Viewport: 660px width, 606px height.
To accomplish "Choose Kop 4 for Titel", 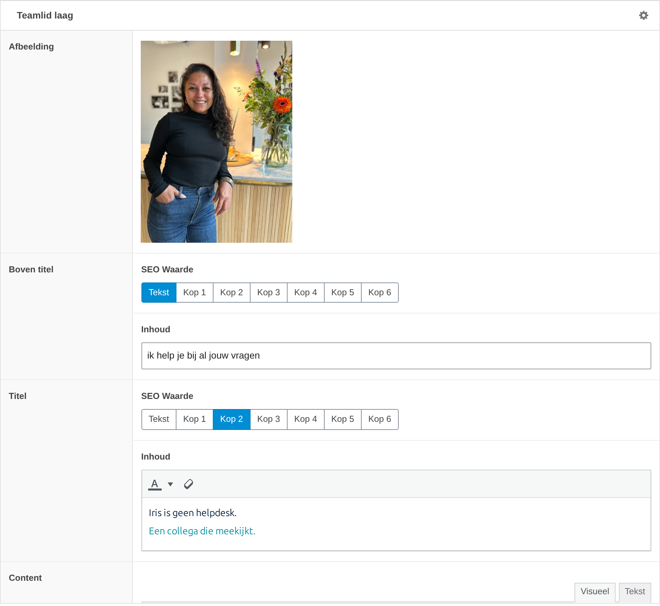I will coord(306,419).
